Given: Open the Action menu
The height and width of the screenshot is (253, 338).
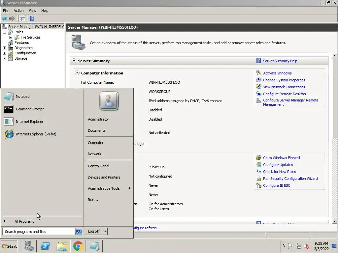Looking at the screenshot, I should coord(18,11).
